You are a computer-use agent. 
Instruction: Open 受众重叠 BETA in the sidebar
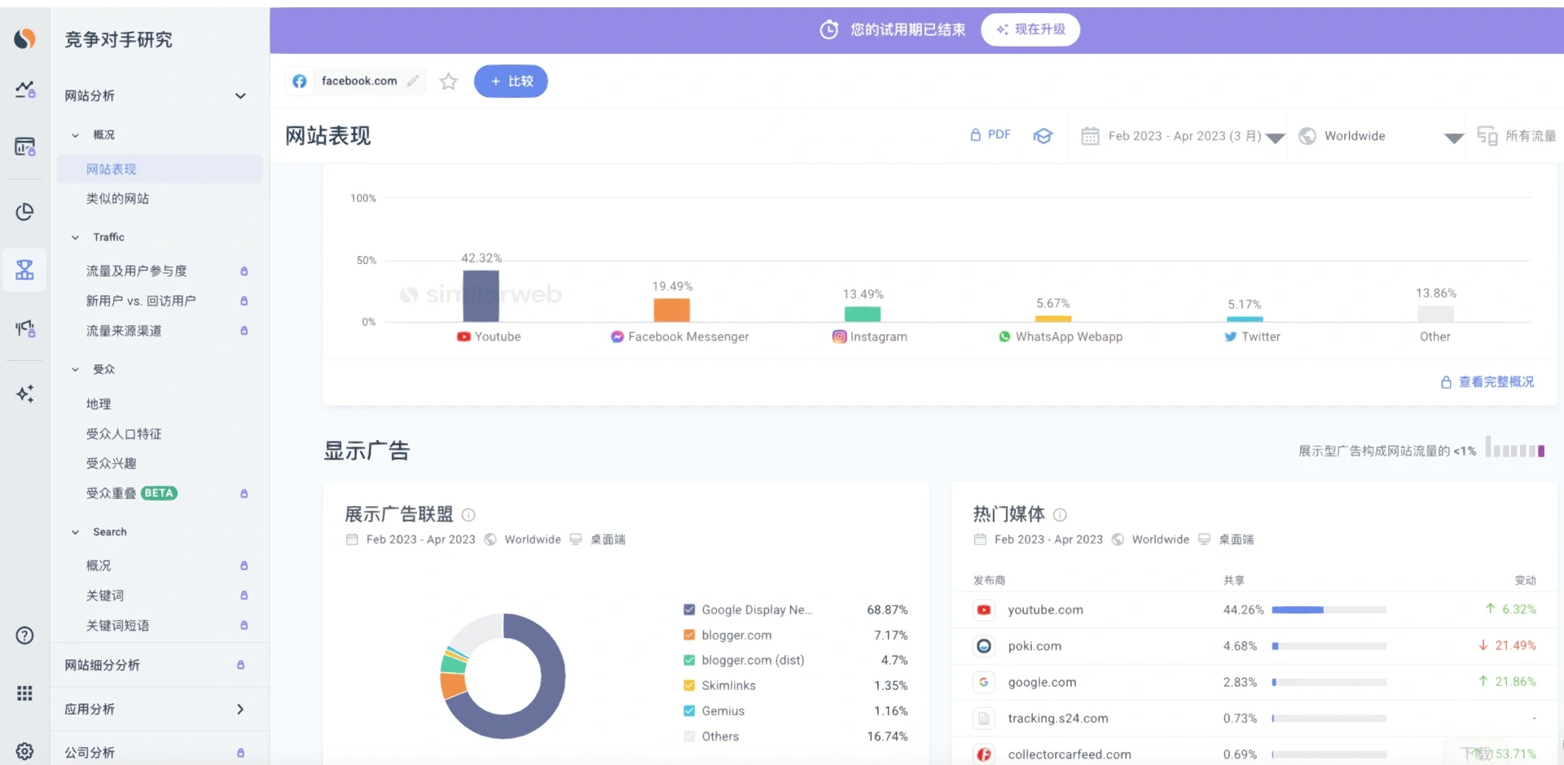[131, 494]
